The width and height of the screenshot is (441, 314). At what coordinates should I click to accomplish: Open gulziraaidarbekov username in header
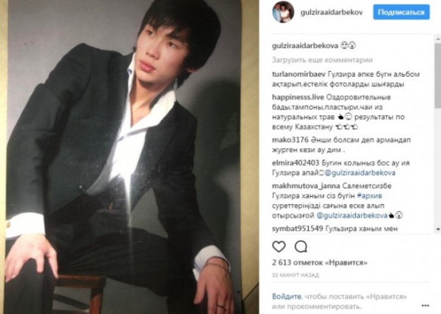coord(331,13)
